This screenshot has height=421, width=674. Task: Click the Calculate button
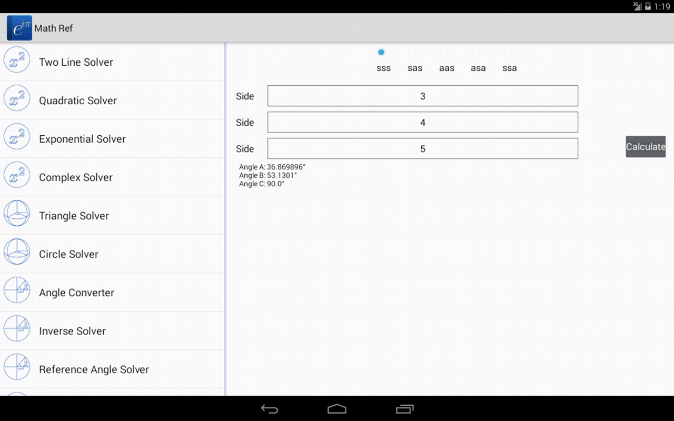(x=646, y=147)
